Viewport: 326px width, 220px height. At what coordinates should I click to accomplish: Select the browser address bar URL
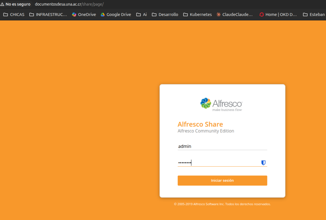click(69, 4)
